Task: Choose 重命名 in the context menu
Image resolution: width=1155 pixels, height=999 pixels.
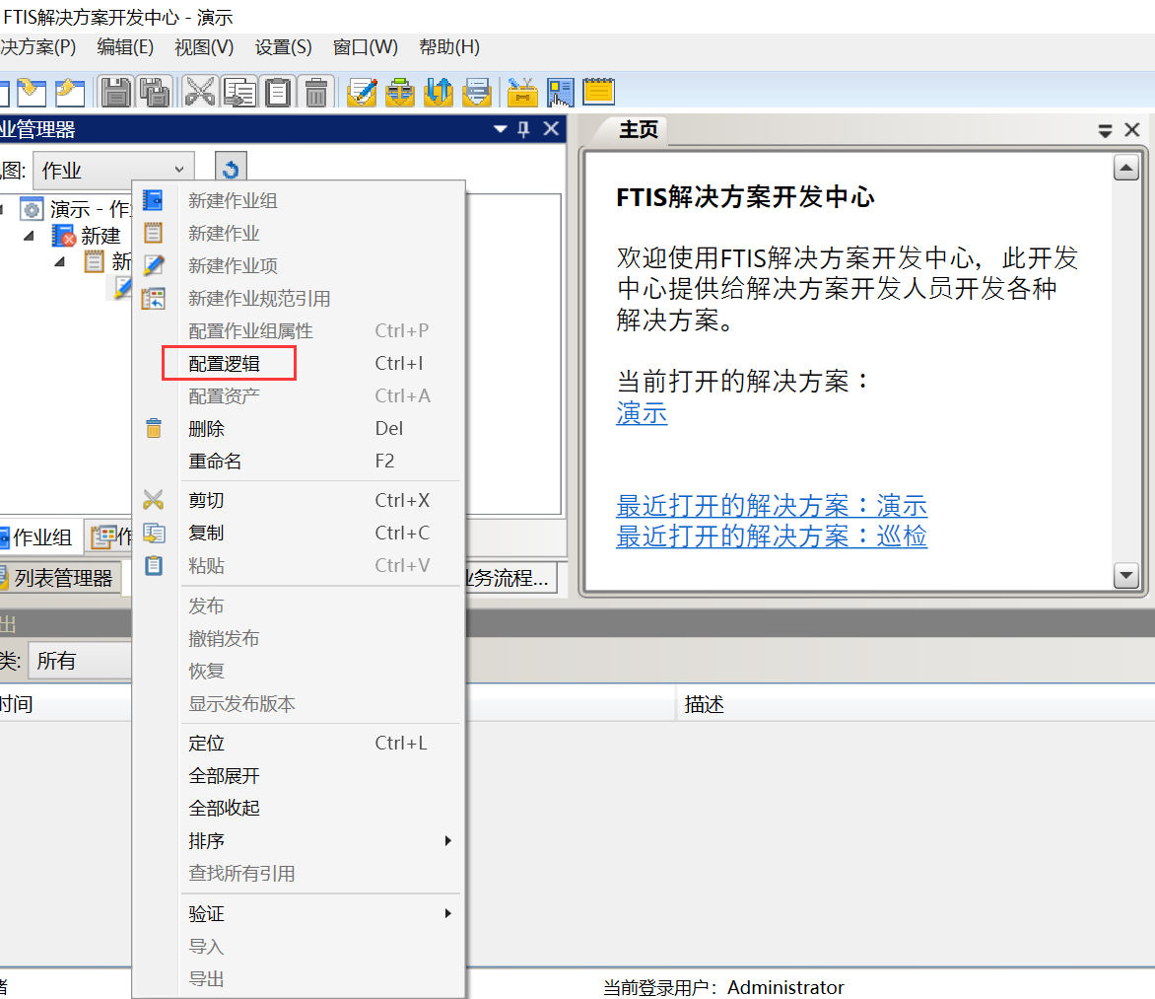Action: [x=215, y=462]
